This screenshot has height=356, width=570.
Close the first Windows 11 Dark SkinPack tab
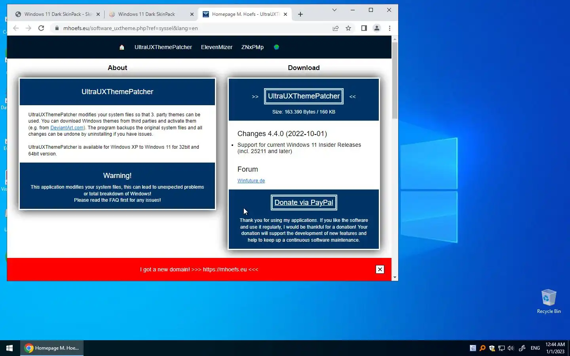click(98, 14)
